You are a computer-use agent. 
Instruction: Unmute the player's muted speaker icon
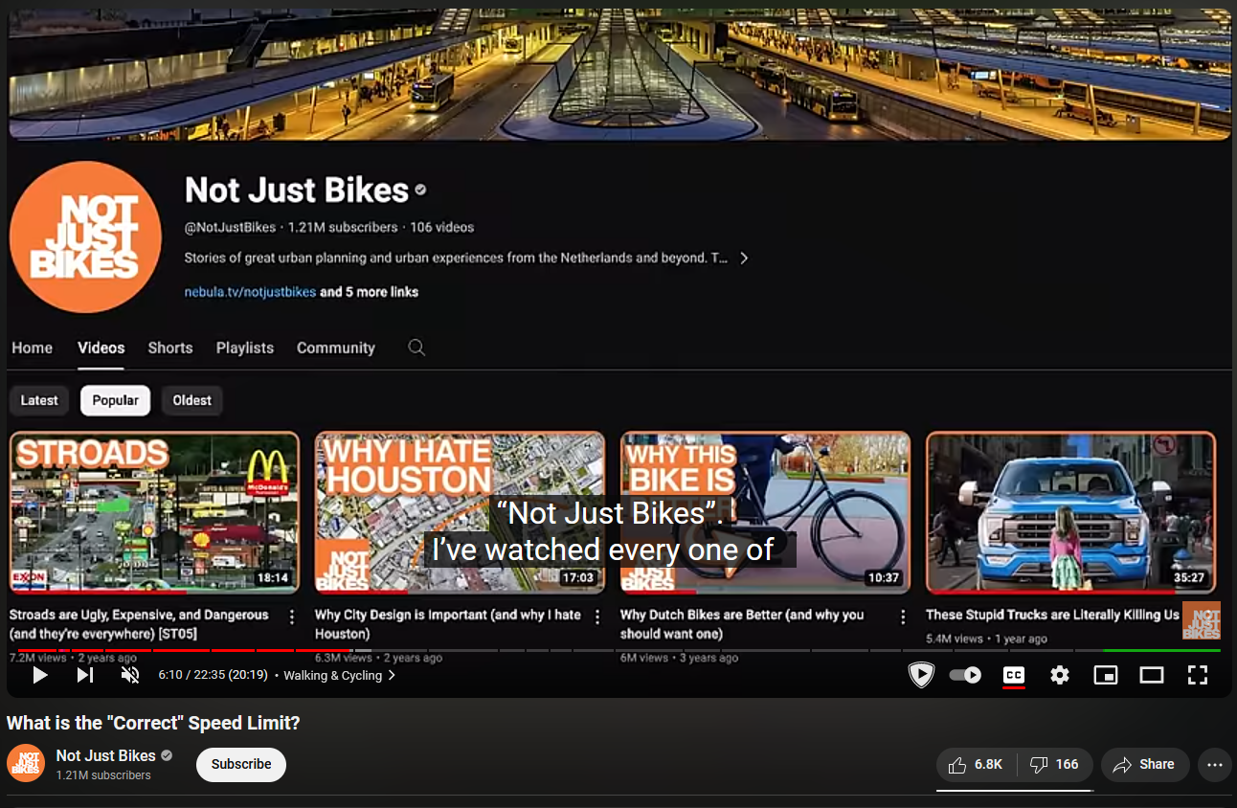pos(130,675)
